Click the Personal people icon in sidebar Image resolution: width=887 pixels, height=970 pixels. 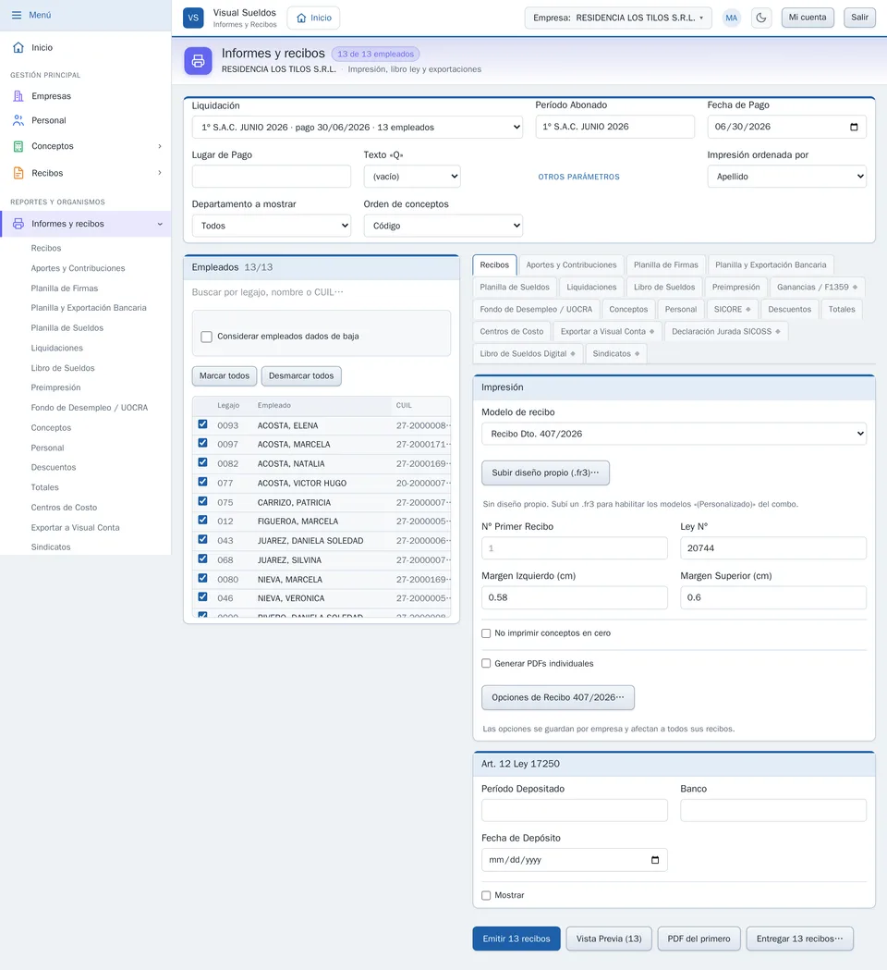coord(18,120)
